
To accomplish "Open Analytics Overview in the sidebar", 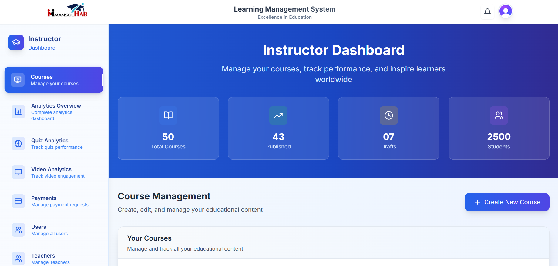I will (56, 106).
